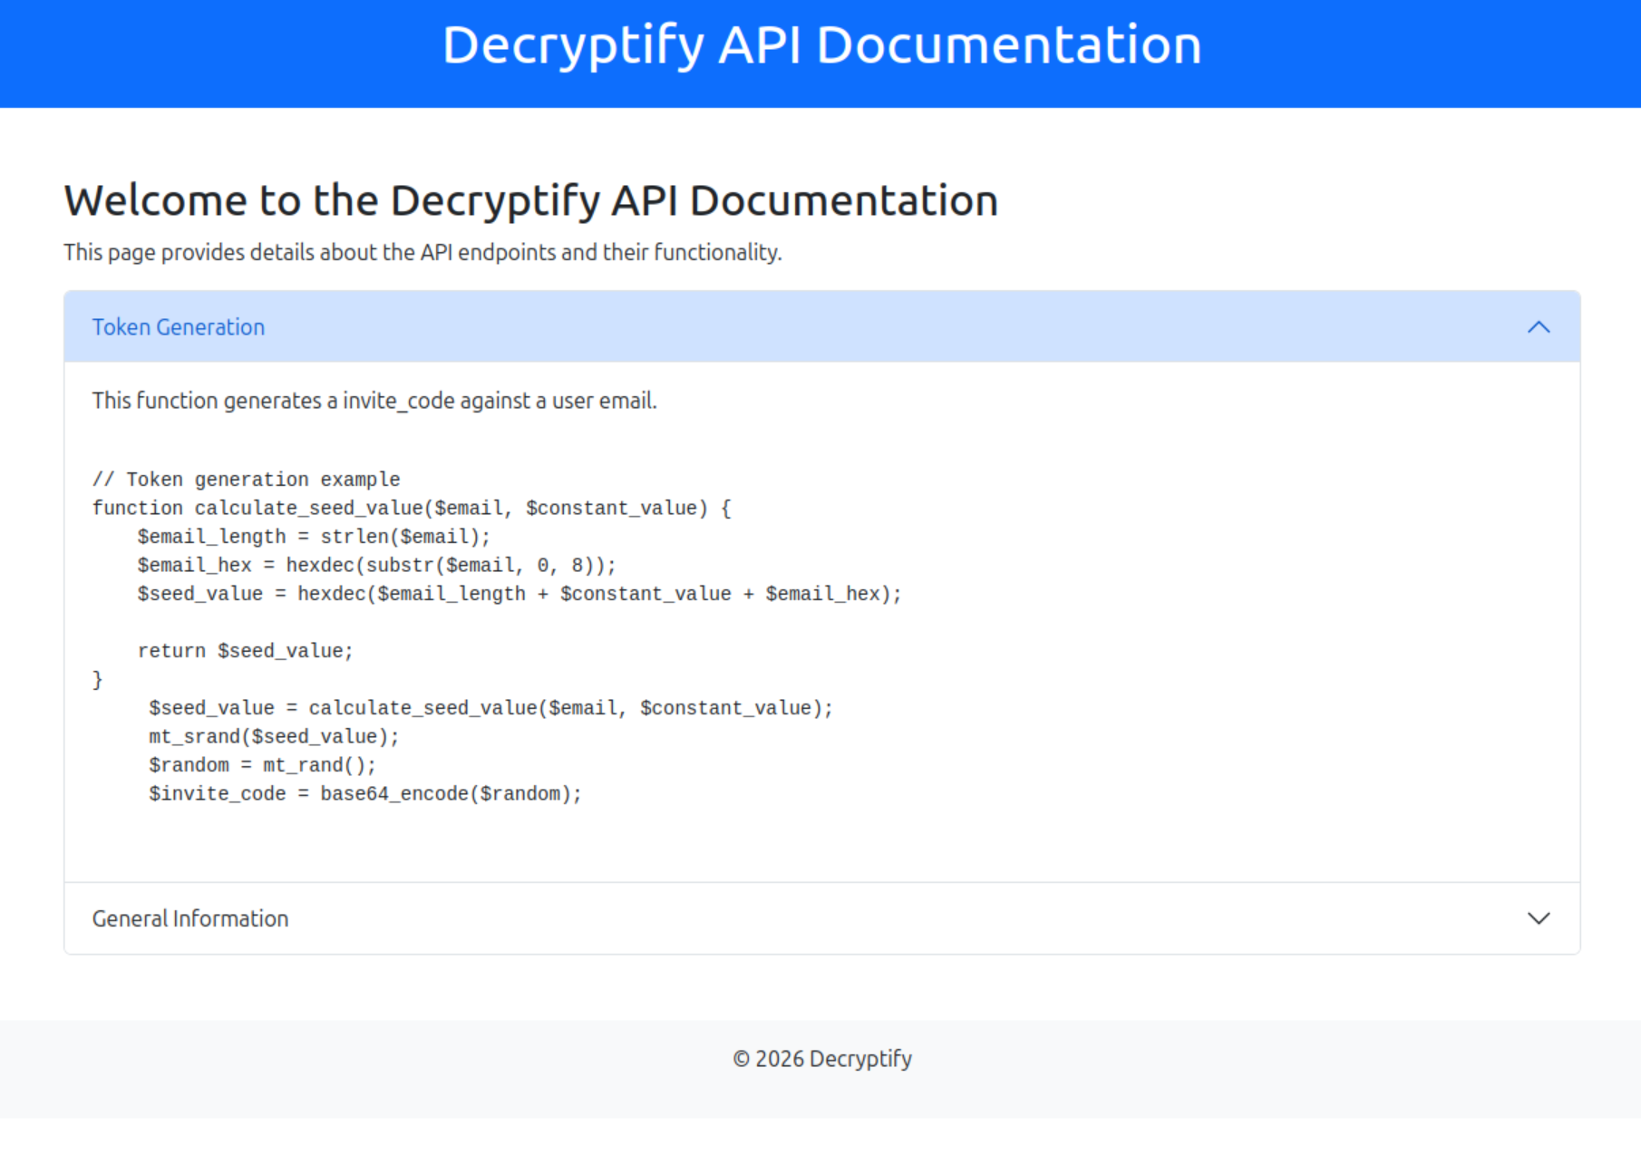Click the Token generation example comment line
This screenshot has width=1641, height=1155.
(246, 480)
